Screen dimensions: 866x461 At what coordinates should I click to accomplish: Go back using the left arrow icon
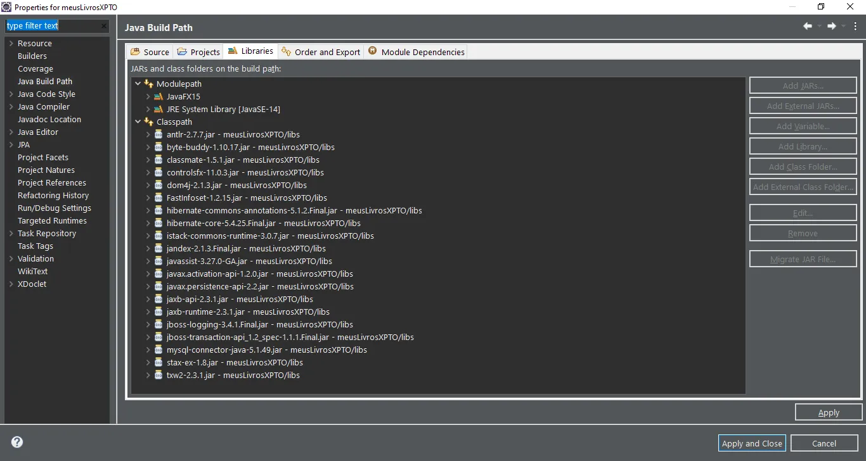click(x=808, y=26)
